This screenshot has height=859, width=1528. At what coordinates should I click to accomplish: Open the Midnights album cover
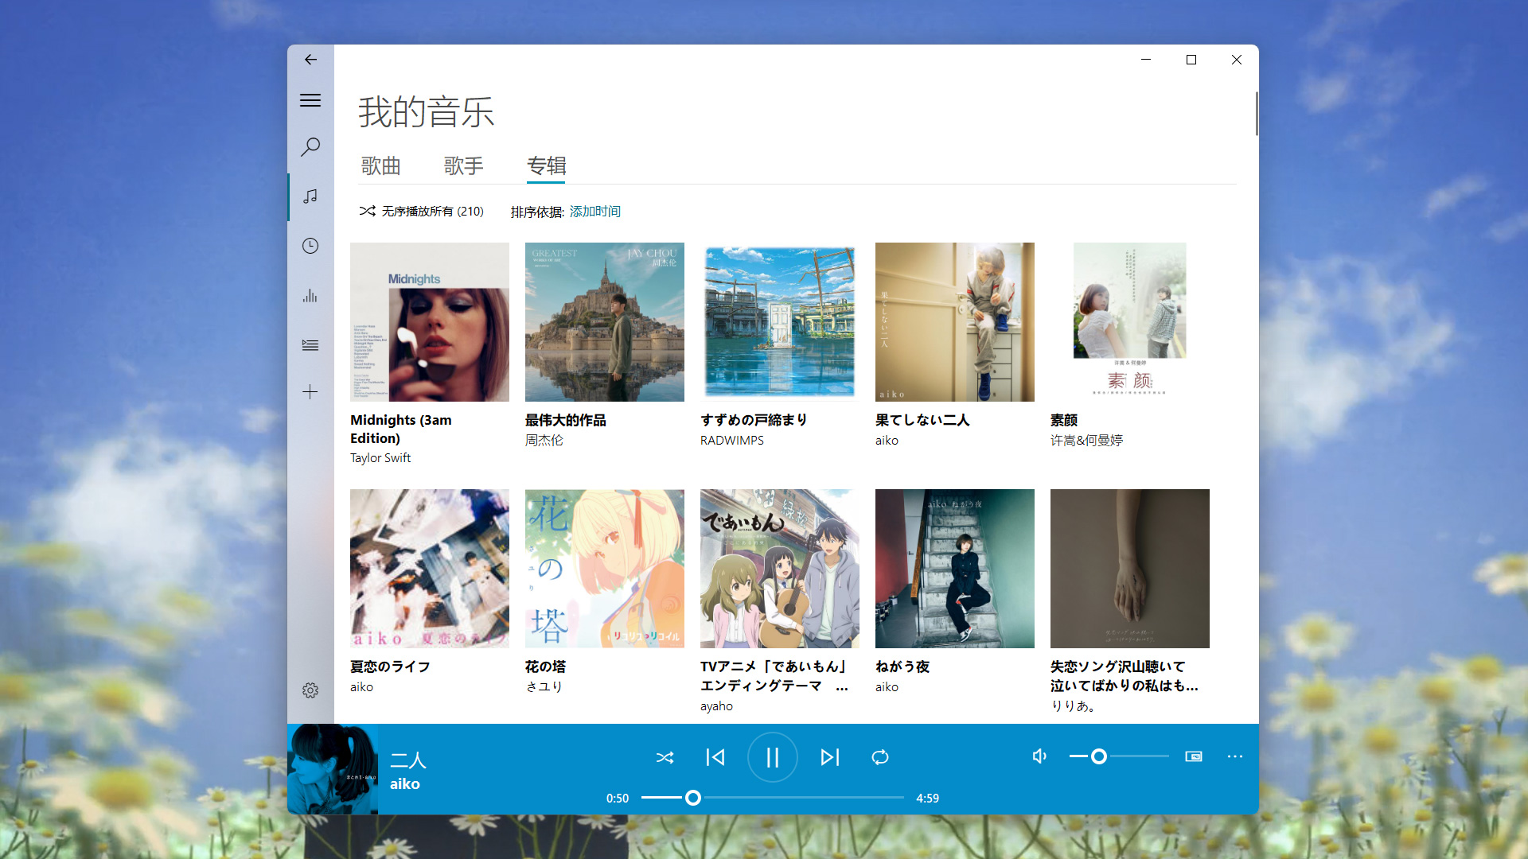pos(430,321)
